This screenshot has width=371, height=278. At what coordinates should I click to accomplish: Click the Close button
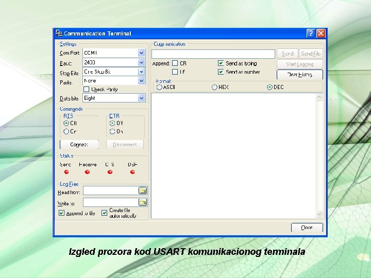tap(307, 228)
